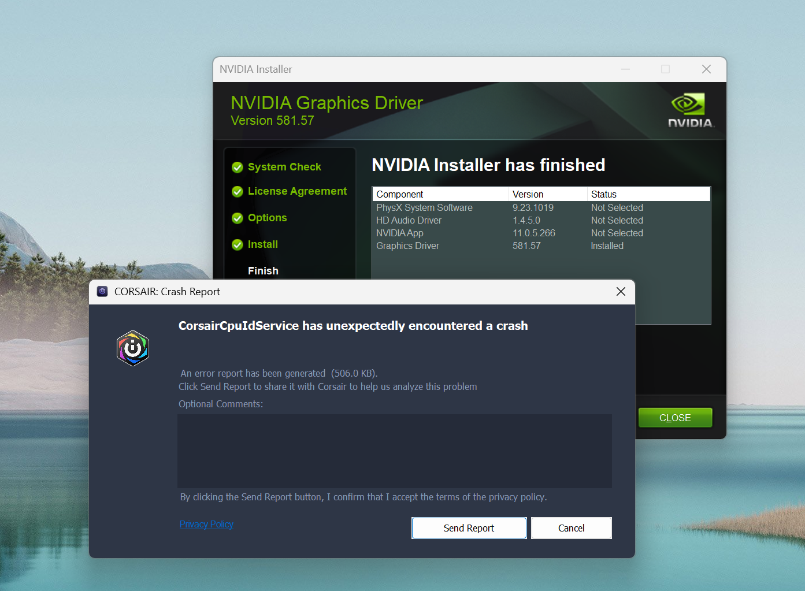Click the Corsair iCUE logo icon
The height and width of the screenshot is (591, 805).
coord(133,348)
